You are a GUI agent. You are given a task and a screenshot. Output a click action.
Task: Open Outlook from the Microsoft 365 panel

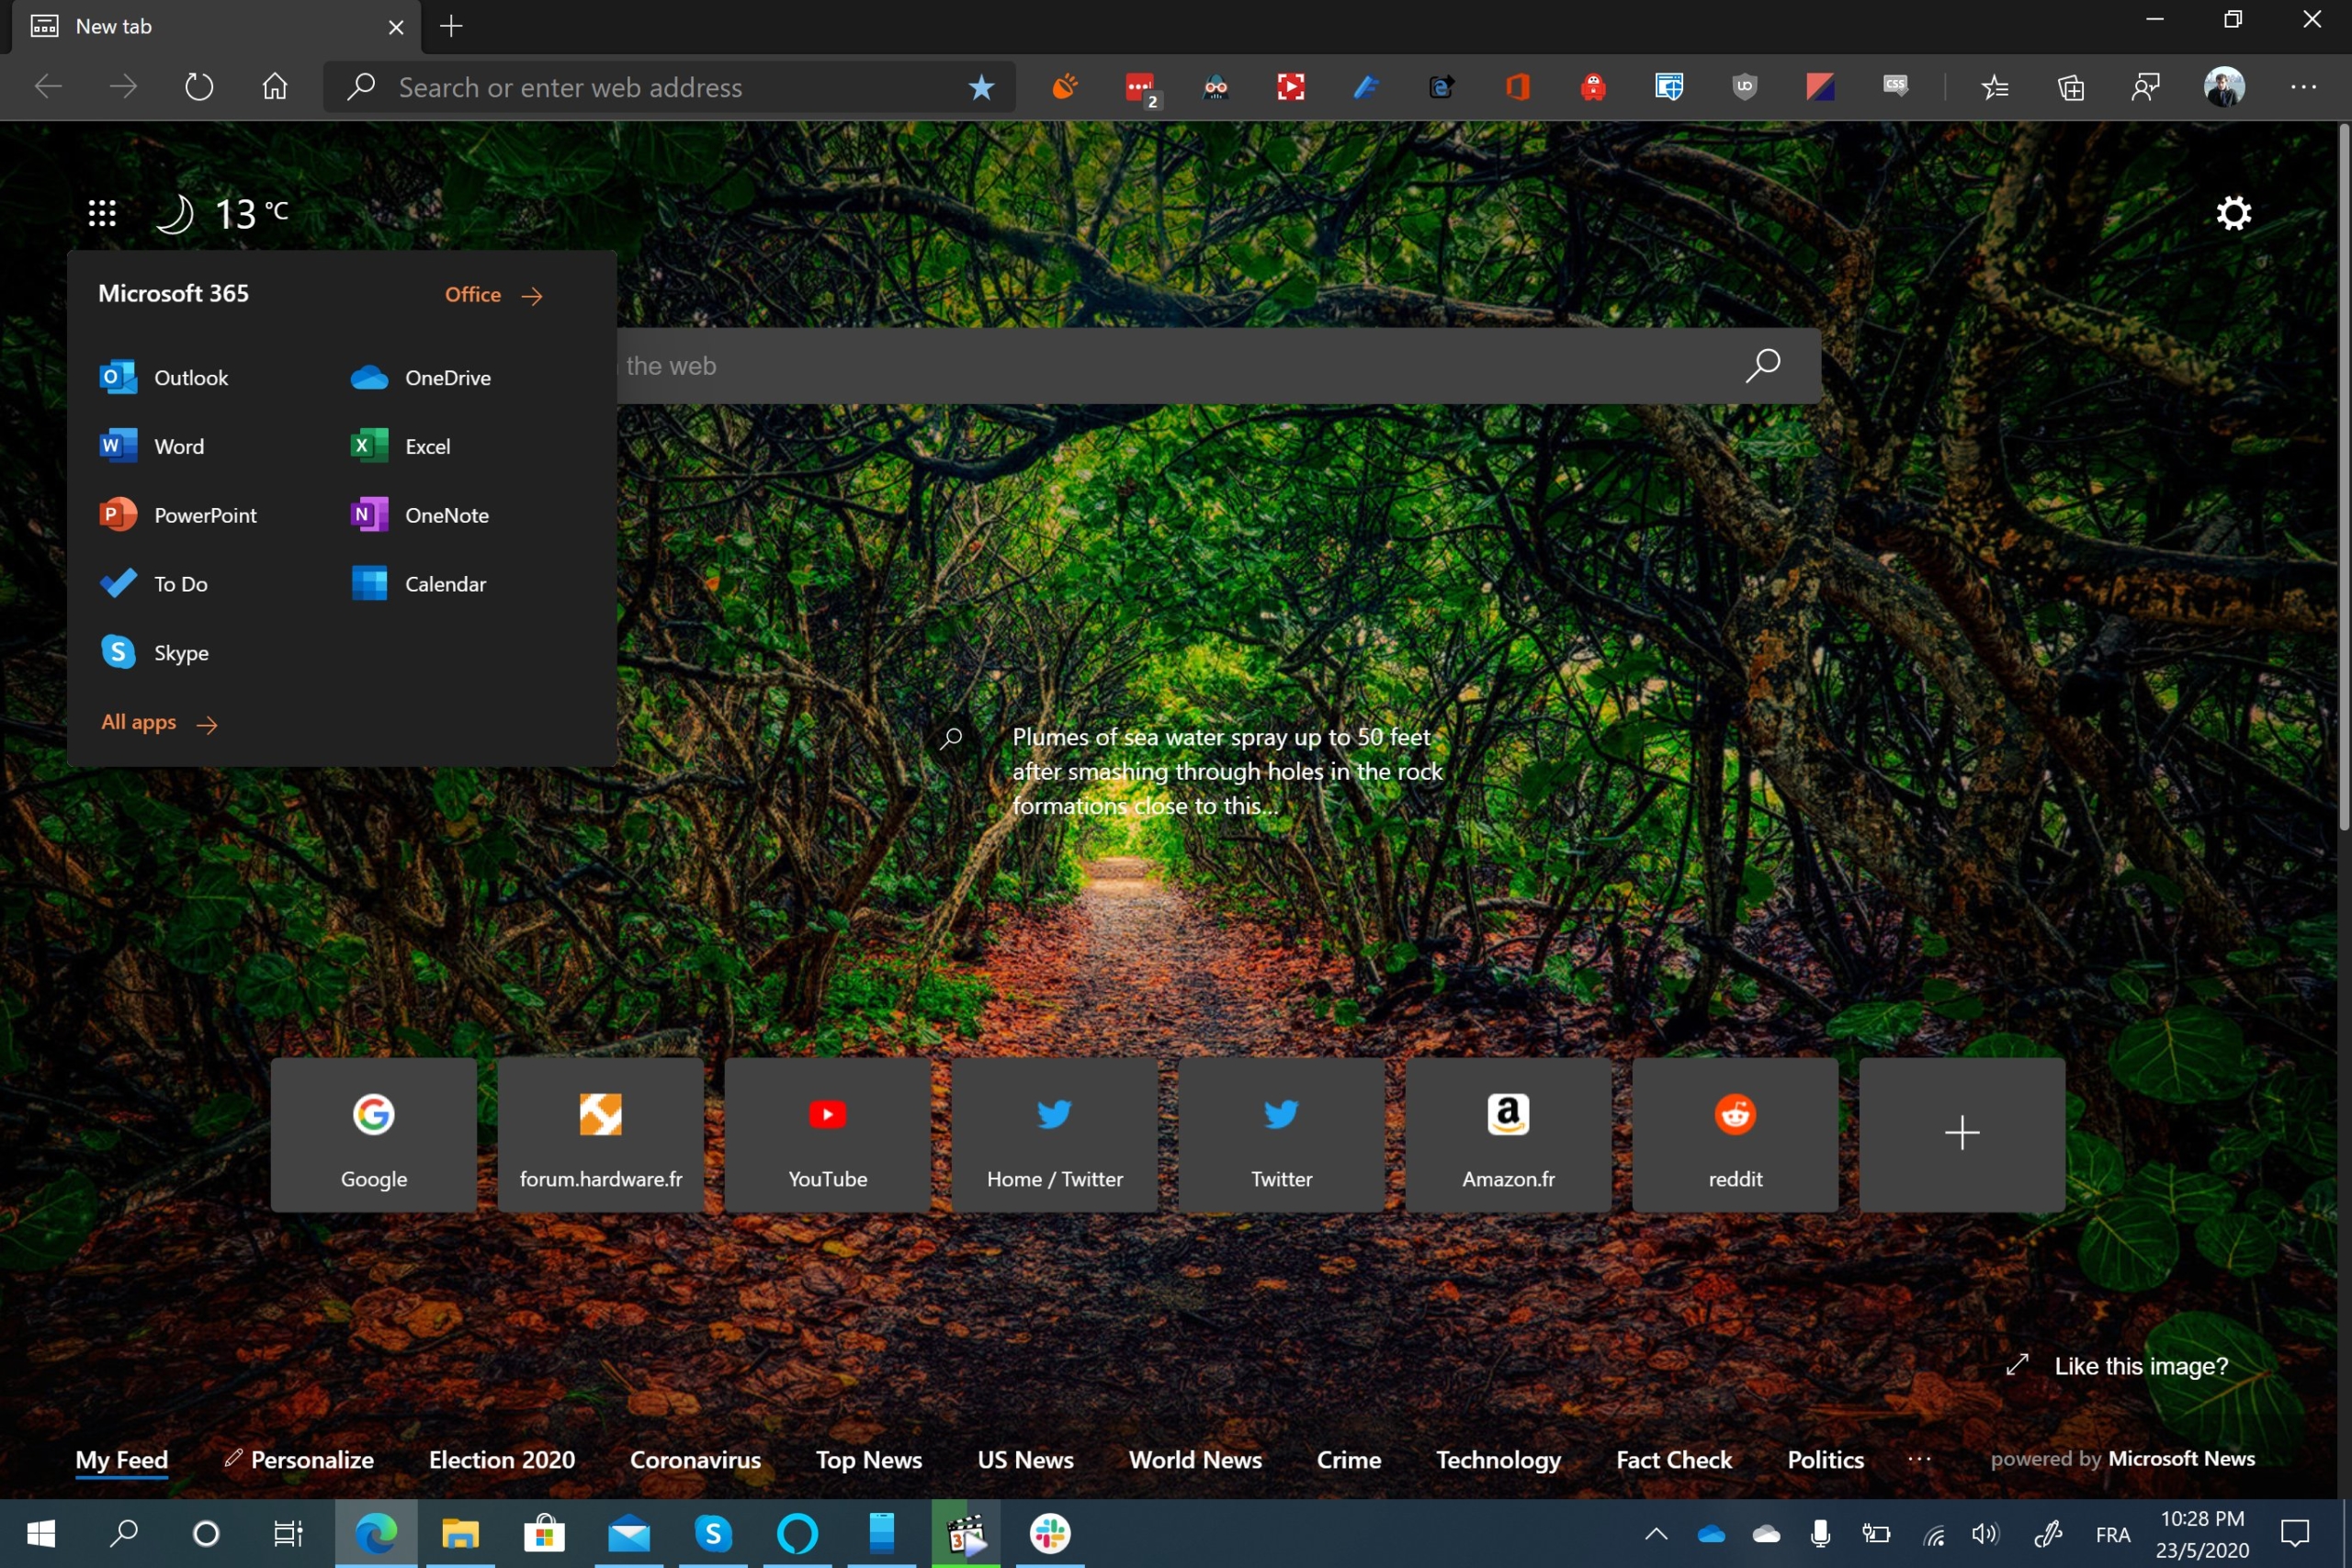coord(190,377)
